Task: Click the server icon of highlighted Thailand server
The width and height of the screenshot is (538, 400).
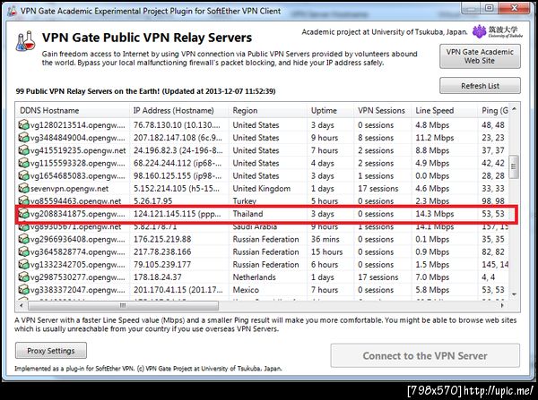Action: [x=23, y=214]
